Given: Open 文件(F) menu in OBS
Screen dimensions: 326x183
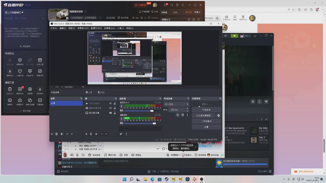Looking at the screenshot, I should pyautogui.click(x=54, y=28).
